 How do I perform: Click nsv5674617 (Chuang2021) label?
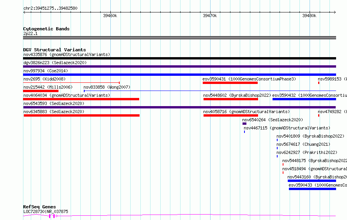tap(303, 144)
